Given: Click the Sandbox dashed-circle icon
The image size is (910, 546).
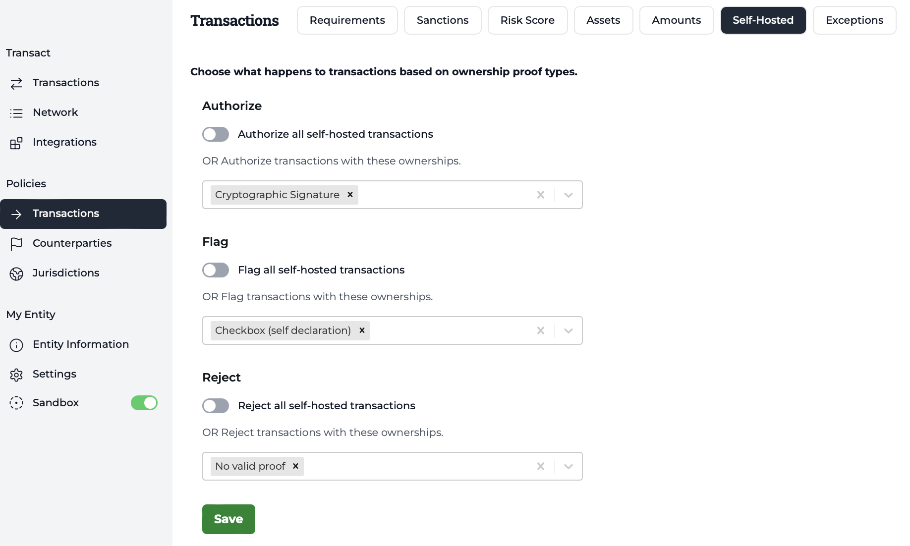Looking at the screenshot, I should click(x=16, y=403).
